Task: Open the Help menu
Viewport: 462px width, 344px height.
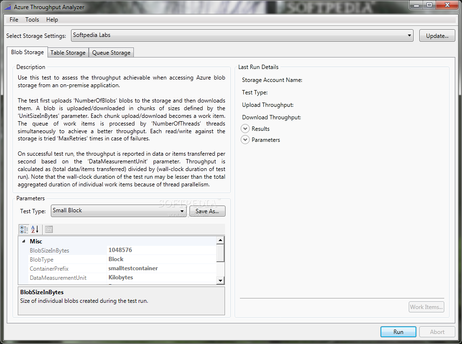Action: tap(52, 20)
